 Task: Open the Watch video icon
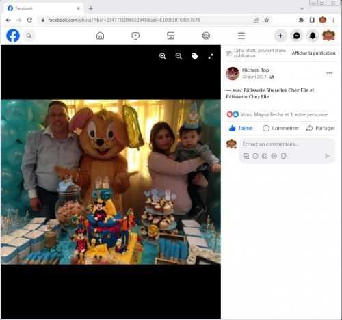point(135,36)
